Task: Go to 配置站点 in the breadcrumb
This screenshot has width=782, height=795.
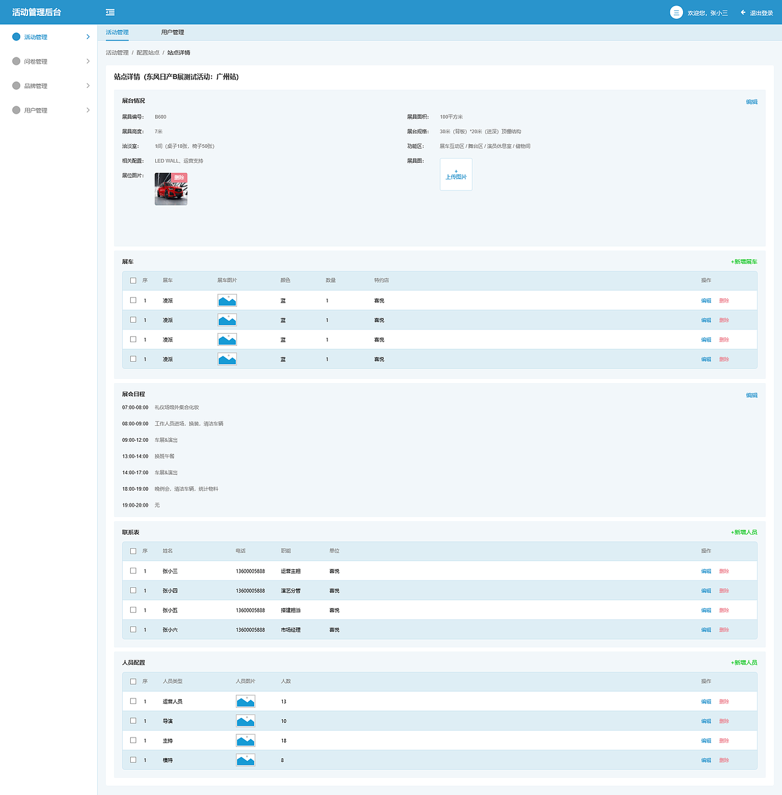Action: pos(148,53)
